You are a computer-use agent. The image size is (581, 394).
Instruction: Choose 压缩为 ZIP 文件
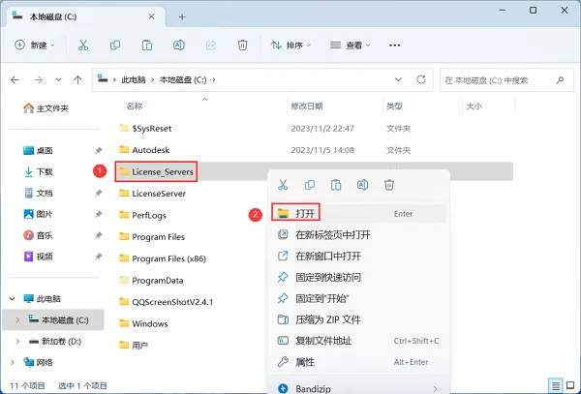pyautogui.click(x=358, y=319)
